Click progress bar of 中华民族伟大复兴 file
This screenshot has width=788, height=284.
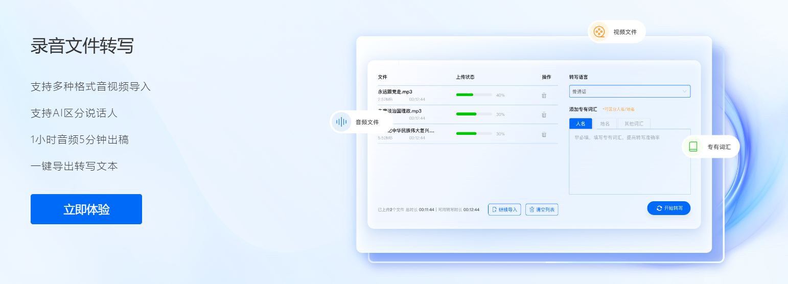tap(474, 134)
